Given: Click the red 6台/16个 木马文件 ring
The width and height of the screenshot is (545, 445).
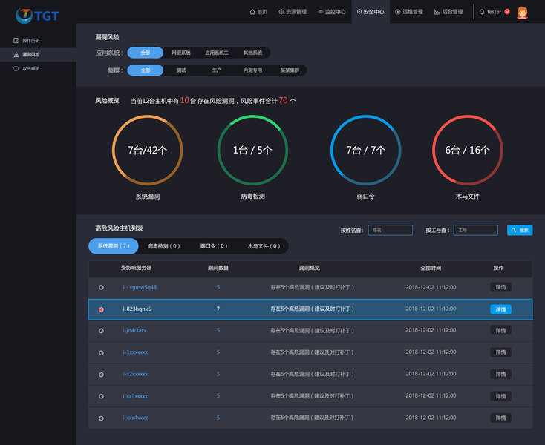Looking at the screenshot, I should (x=468, y=150).
